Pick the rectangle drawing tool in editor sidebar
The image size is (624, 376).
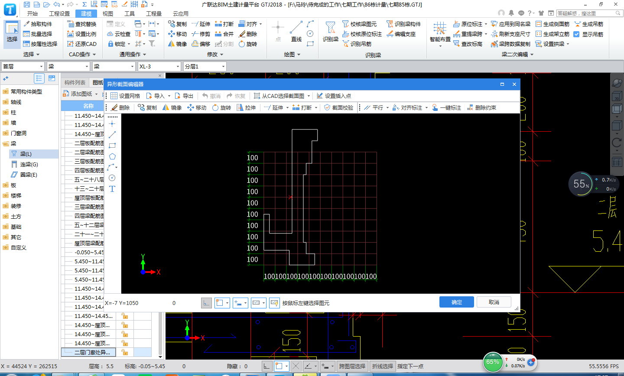coord(112,146)
